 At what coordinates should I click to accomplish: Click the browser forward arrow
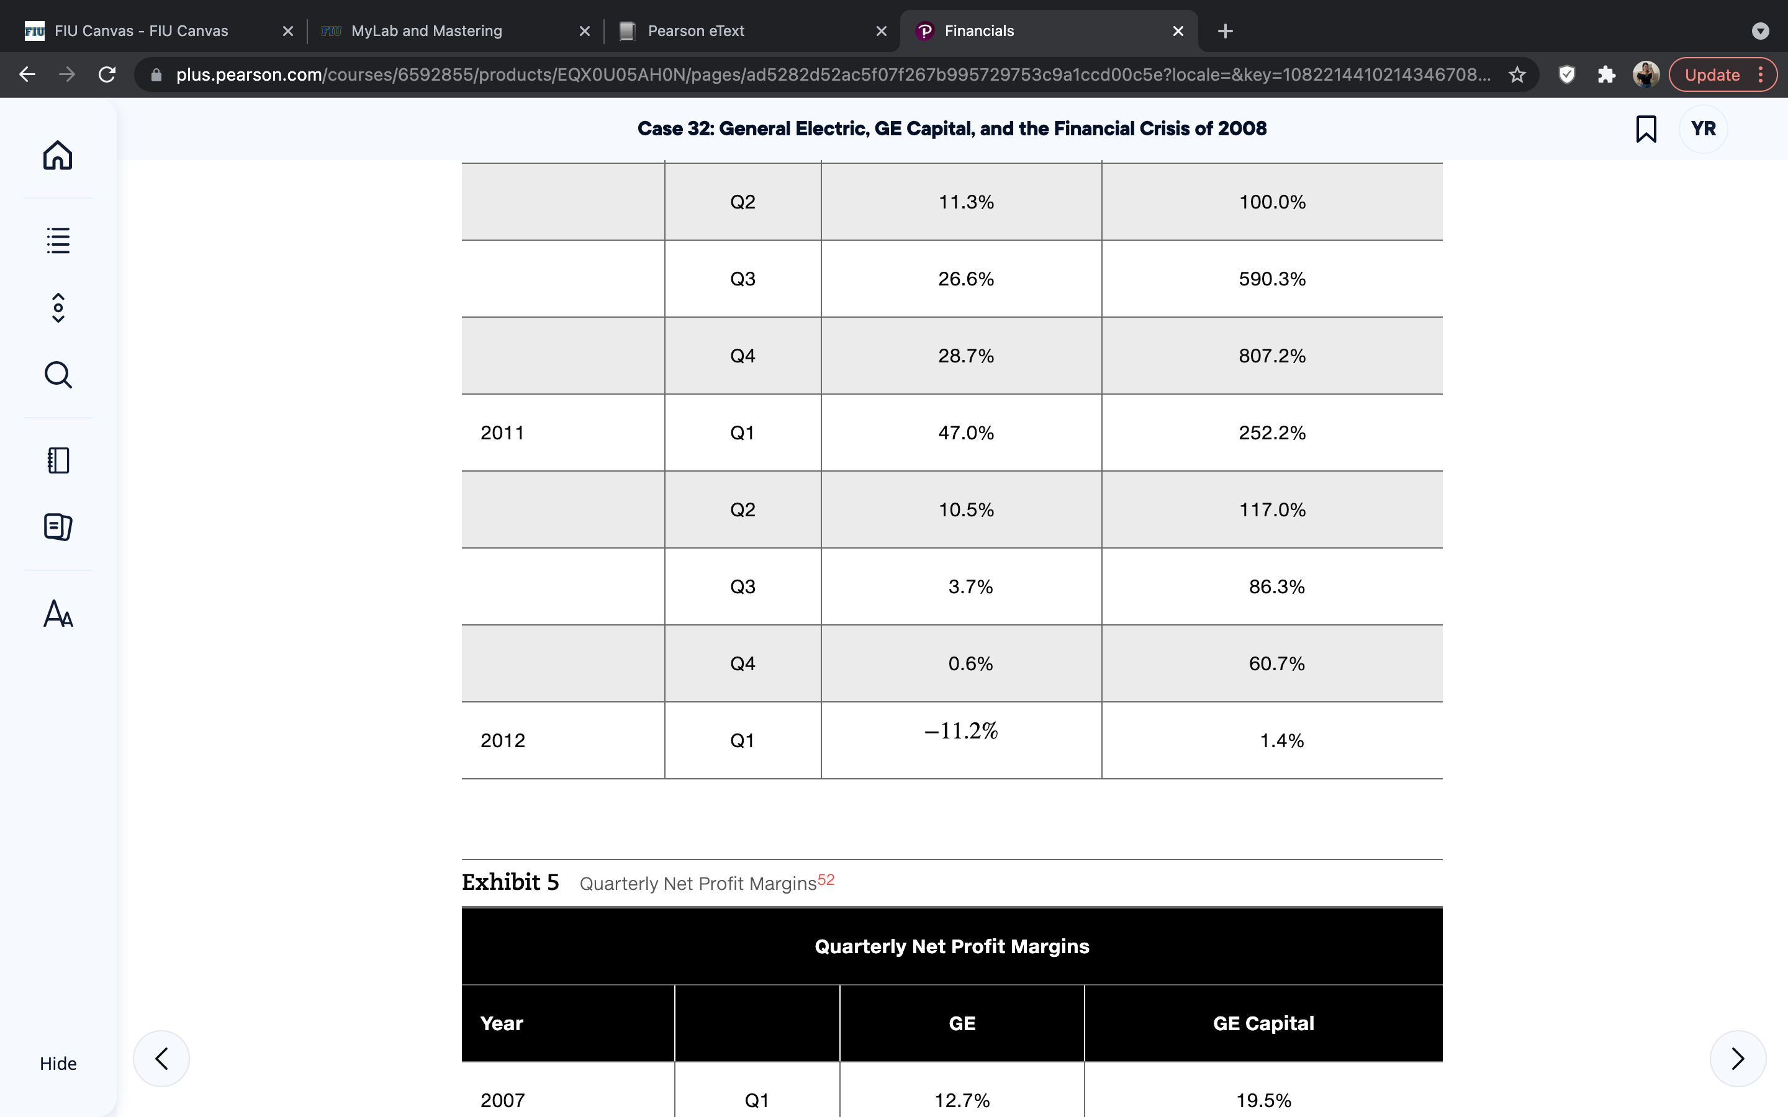click(x=67, y=74)
